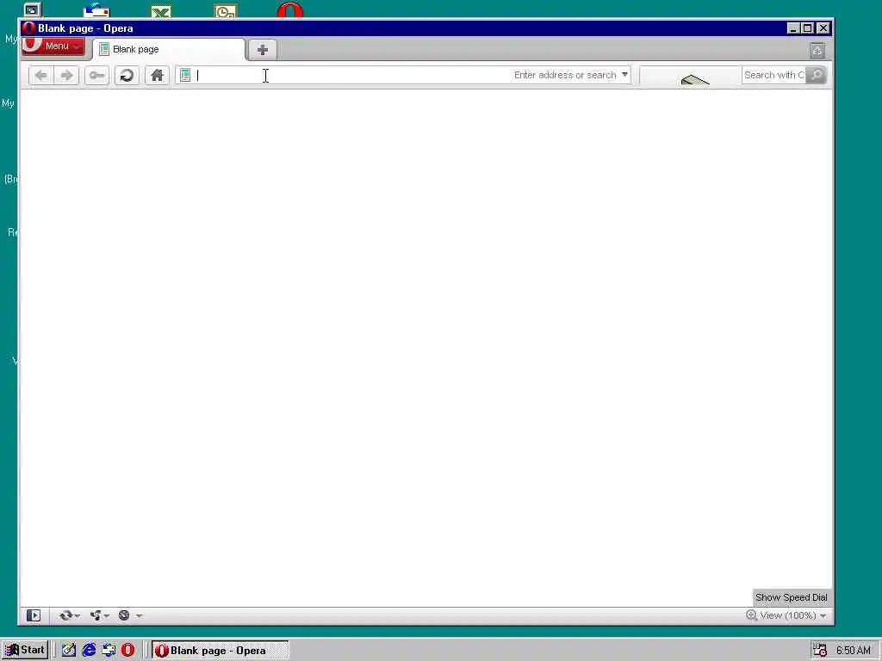Select the Blank page tab
The height and width of the screenshot is (661, 882).
click(169, 49)
